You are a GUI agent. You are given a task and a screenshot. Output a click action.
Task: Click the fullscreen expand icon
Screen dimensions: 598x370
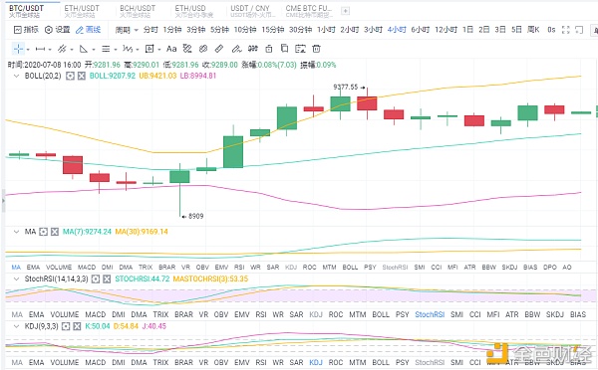[566, 30]
